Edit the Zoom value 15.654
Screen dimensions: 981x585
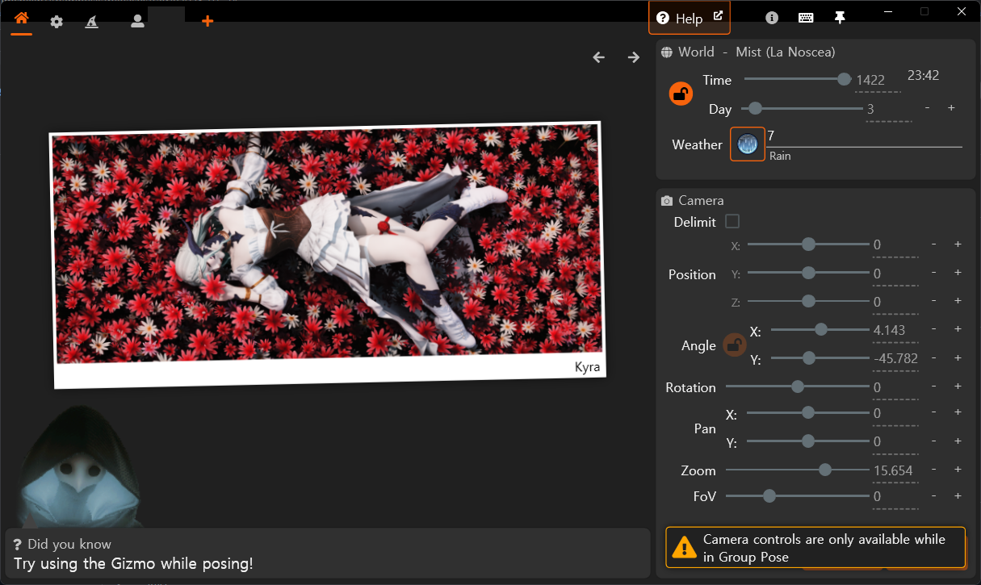click(x=895, y=470)
